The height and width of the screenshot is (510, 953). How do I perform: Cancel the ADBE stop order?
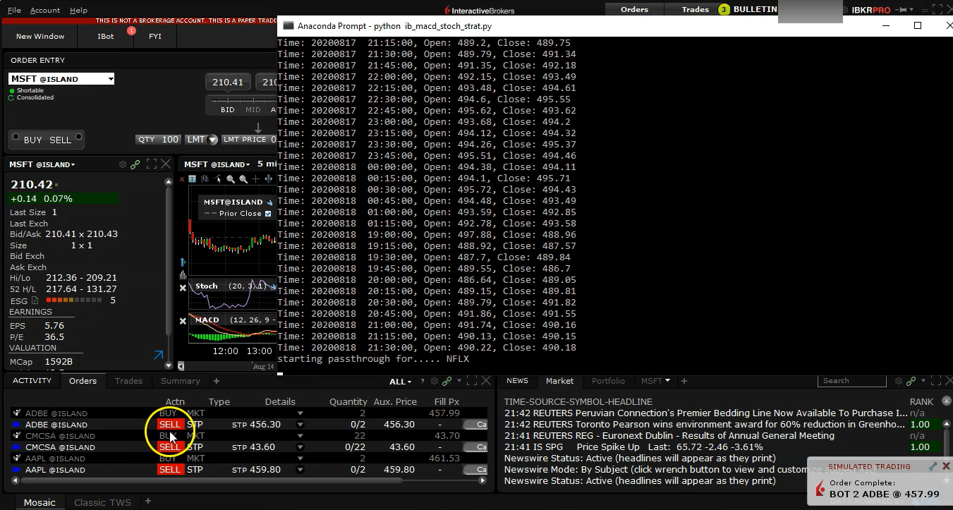pos(475,425)
